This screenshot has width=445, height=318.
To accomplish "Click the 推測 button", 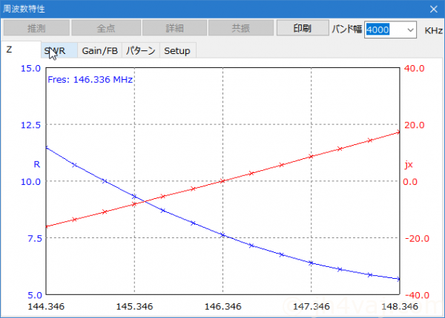I will pyautogui.click(x=36, y=29).
